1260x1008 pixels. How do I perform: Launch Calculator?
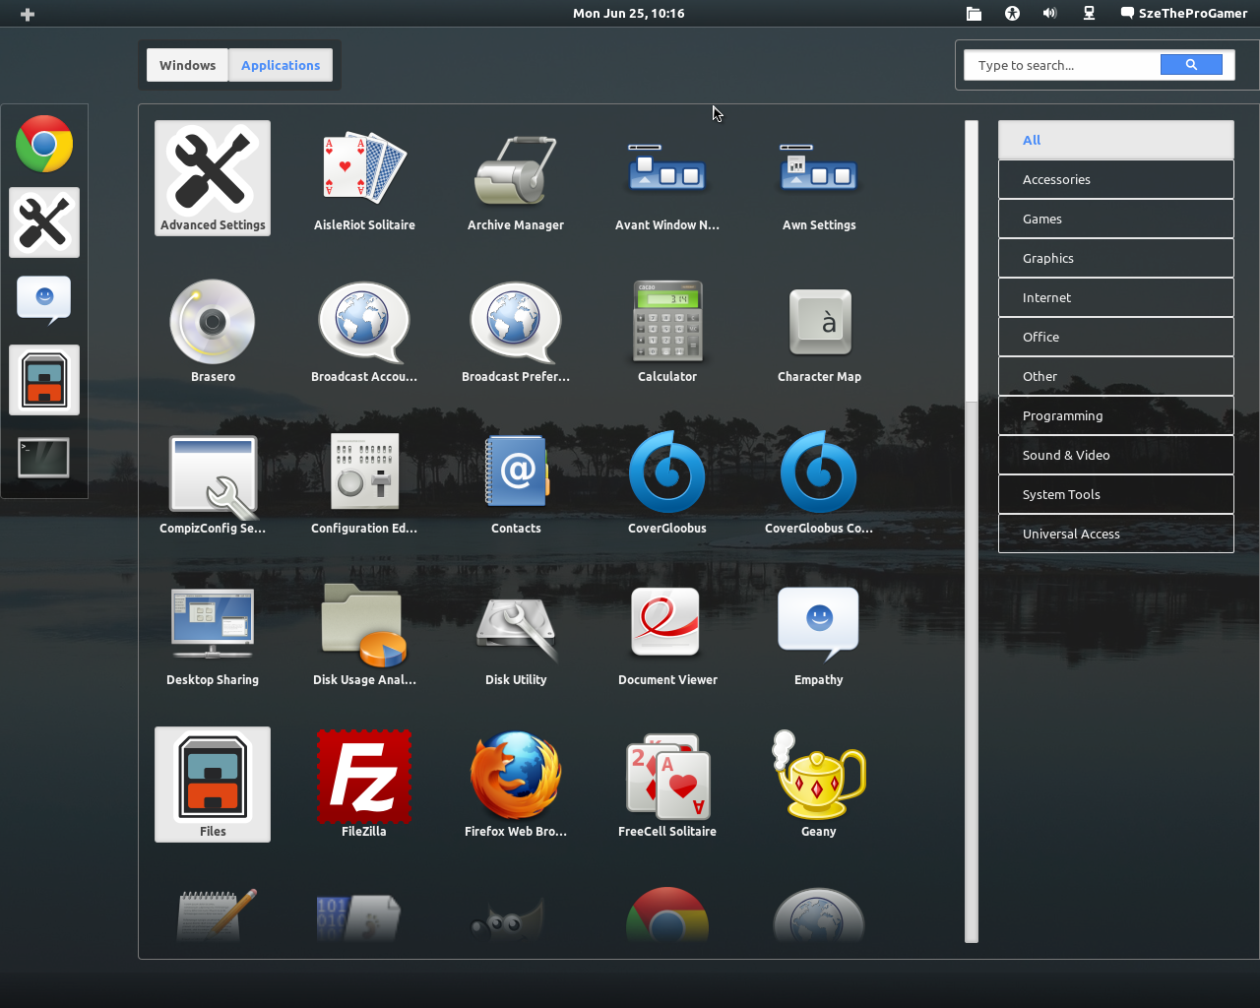pos(667,330)
